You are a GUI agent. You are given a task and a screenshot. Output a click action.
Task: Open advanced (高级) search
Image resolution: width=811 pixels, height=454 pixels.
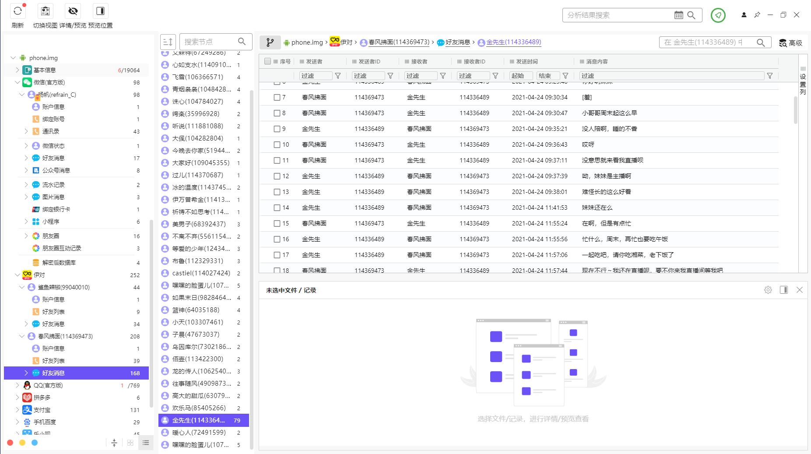790,43
